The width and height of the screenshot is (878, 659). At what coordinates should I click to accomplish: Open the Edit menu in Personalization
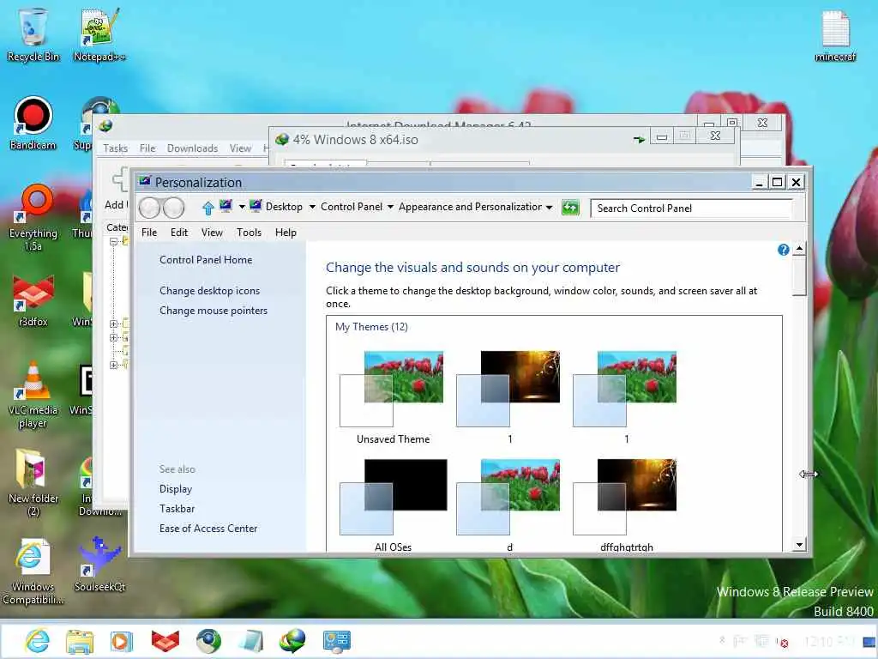[x=179, y=233]
